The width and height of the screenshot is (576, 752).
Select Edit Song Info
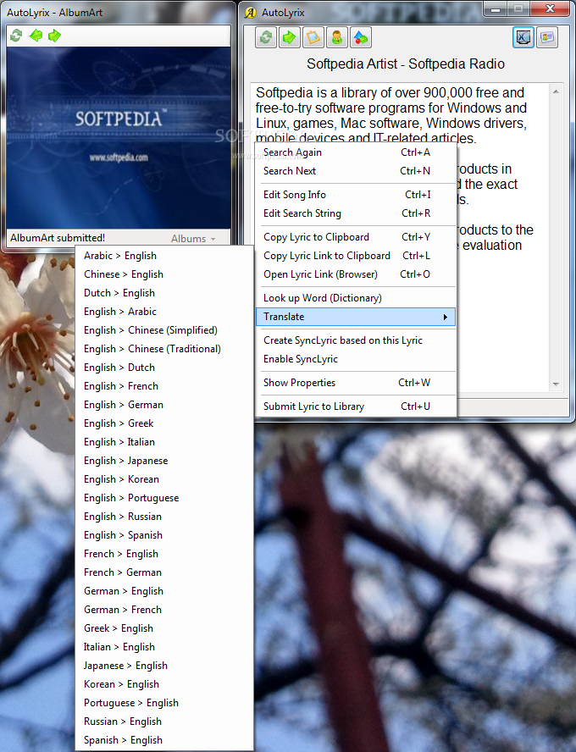coord(356,195)
